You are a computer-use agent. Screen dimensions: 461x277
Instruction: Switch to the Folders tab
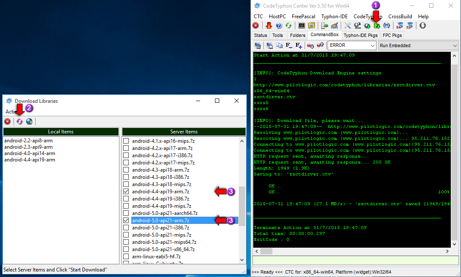click(x=297, y=35)
